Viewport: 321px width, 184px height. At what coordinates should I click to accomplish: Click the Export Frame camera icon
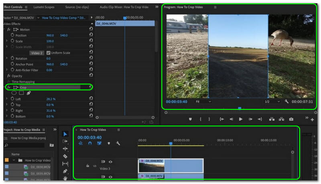291,119
